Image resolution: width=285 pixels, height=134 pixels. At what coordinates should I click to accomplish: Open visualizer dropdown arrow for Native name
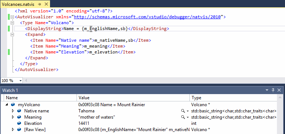pyautogui.click(x=188, y=111)
